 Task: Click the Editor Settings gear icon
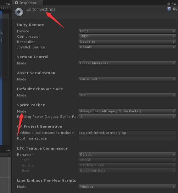(x=19, y=12)
